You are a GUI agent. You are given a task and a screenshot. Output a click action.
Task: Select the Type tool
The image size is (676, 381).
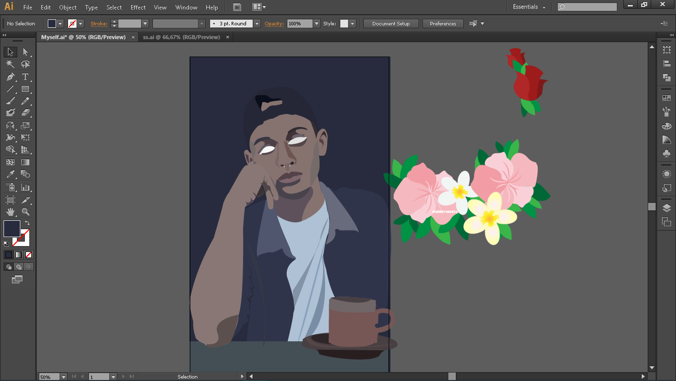(25, 77)
